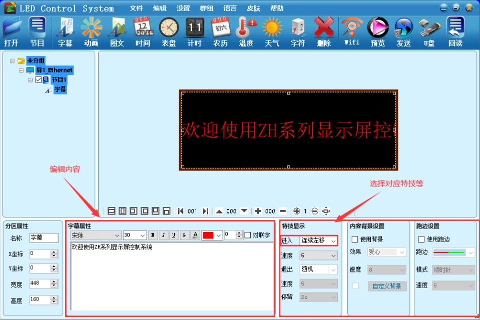The image size is (480, 320).
Task: Go to next page after 001
Action: pos(205,211)
